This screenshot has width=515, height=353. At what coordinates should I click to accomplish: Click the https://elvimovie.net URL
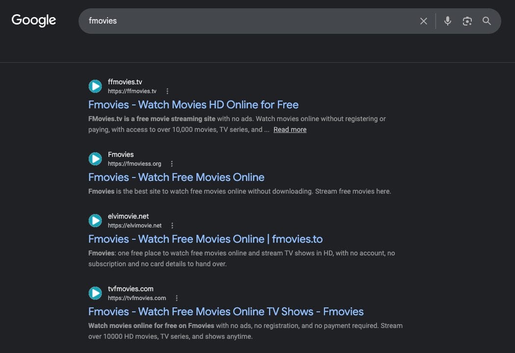pyautogui.click(x=135, y=226)
